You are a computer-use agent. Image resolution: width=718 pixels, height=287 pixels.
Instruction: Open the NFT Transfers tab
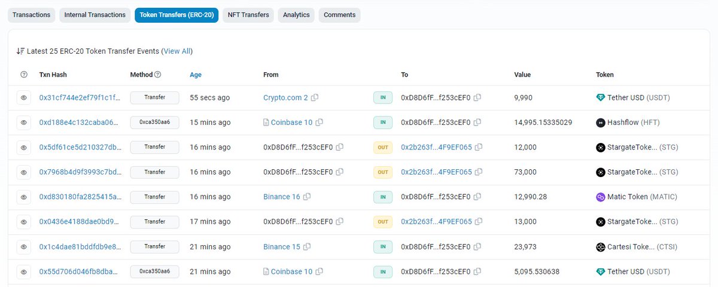click(x=248, y=15)
